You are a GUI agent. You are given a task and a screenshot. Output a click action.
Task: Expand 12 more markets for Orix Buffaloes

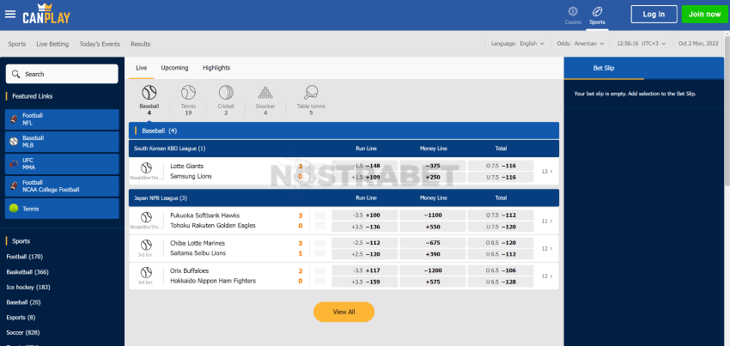point(547,276)
